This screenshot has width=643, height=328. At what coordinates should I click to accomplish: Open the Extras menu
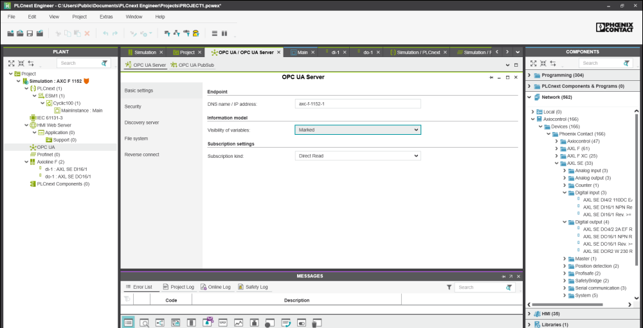(106, 17)
